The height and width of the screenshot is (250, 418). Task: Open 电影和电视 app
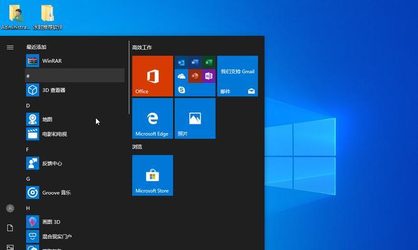75,134
